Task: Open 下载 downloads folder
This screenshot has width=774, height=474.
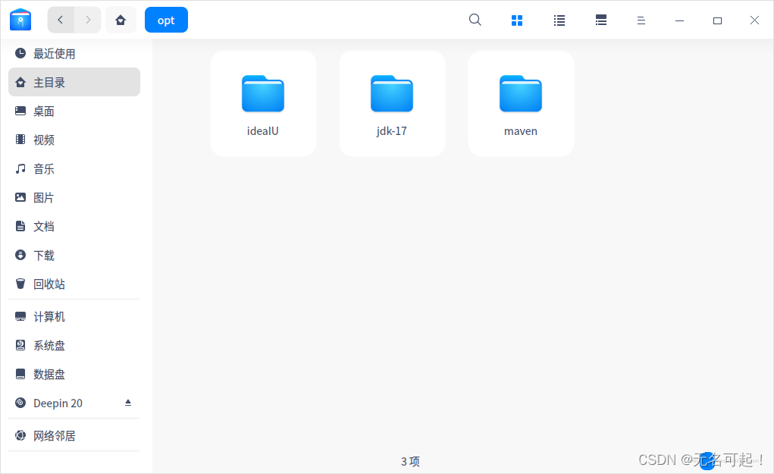Action: pyautogui.click(x=74, y=256)
